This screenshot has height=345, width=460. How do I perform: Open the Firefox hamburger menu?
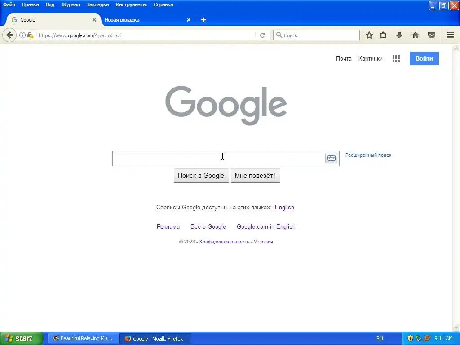click(x=451, y=35)
